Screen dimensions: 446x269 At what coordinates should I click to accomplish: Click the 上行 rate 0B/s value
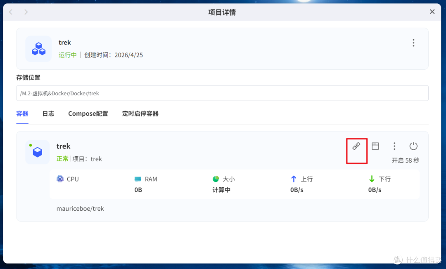pos(297,190)
